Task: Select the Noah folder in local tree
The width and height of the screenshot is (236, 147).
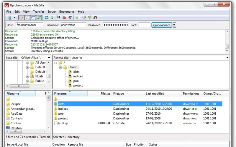Action: (x=39, y=76)
